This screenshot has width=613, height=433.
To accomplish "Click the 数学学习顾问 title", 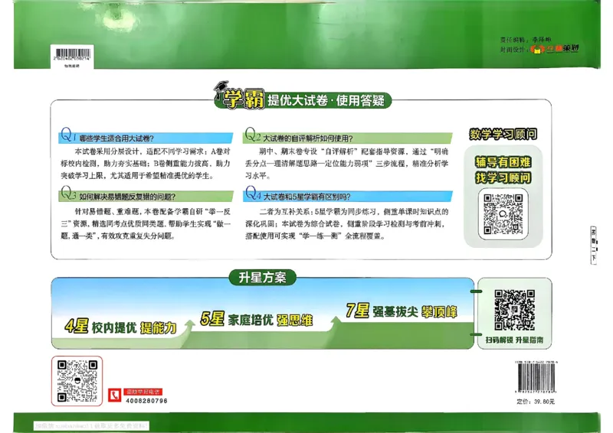I will click(503, 134).
